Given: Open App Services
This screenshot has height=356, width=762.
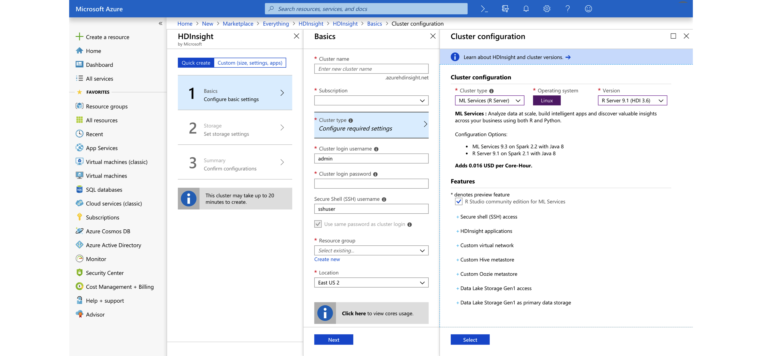Looking at the screenshot, I should (x=102, y=148).
